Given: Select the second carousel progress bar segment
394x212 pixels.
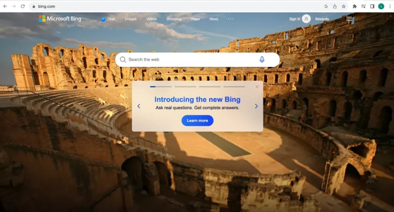Looking at the screenshot, I should [x=185, y=86].
